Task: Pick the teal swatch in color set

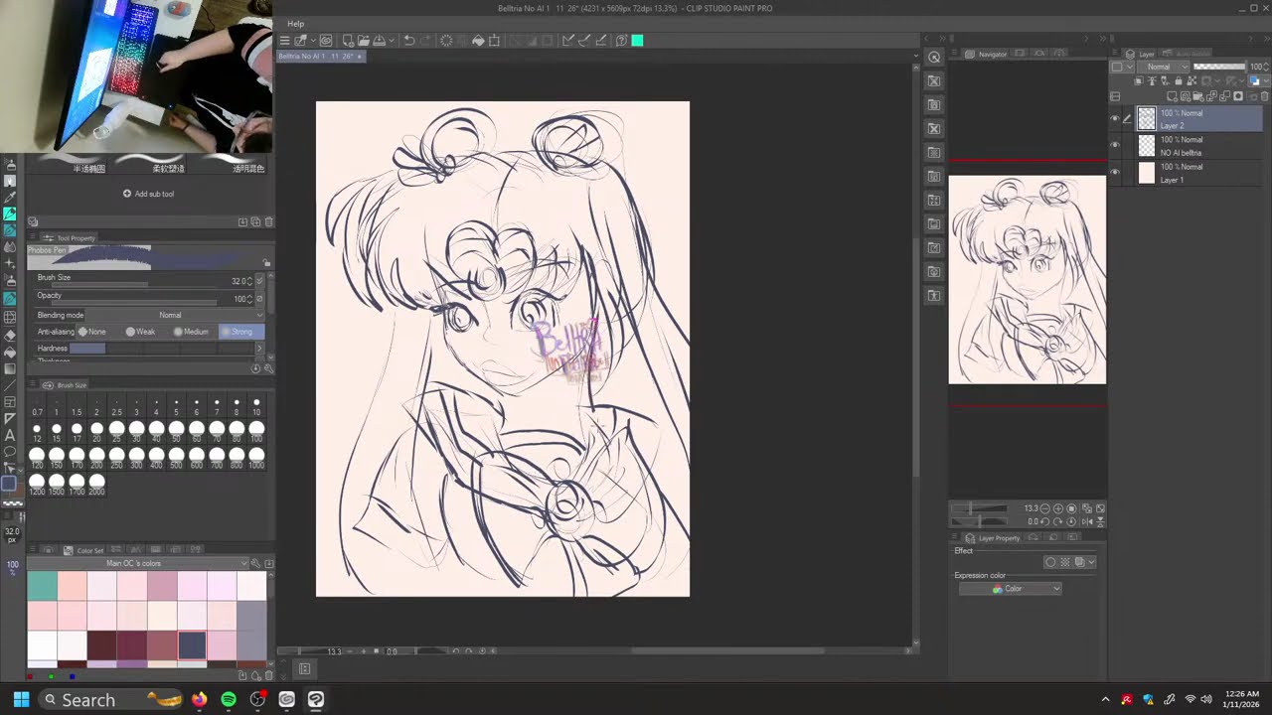Action: point(42,586)
